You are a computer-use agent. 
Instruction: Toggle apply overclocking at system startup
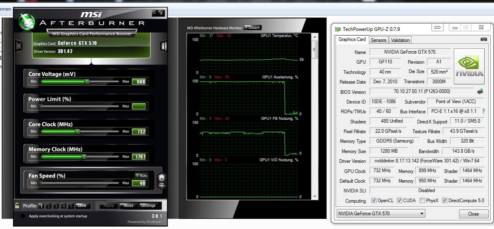coord(23,216)
